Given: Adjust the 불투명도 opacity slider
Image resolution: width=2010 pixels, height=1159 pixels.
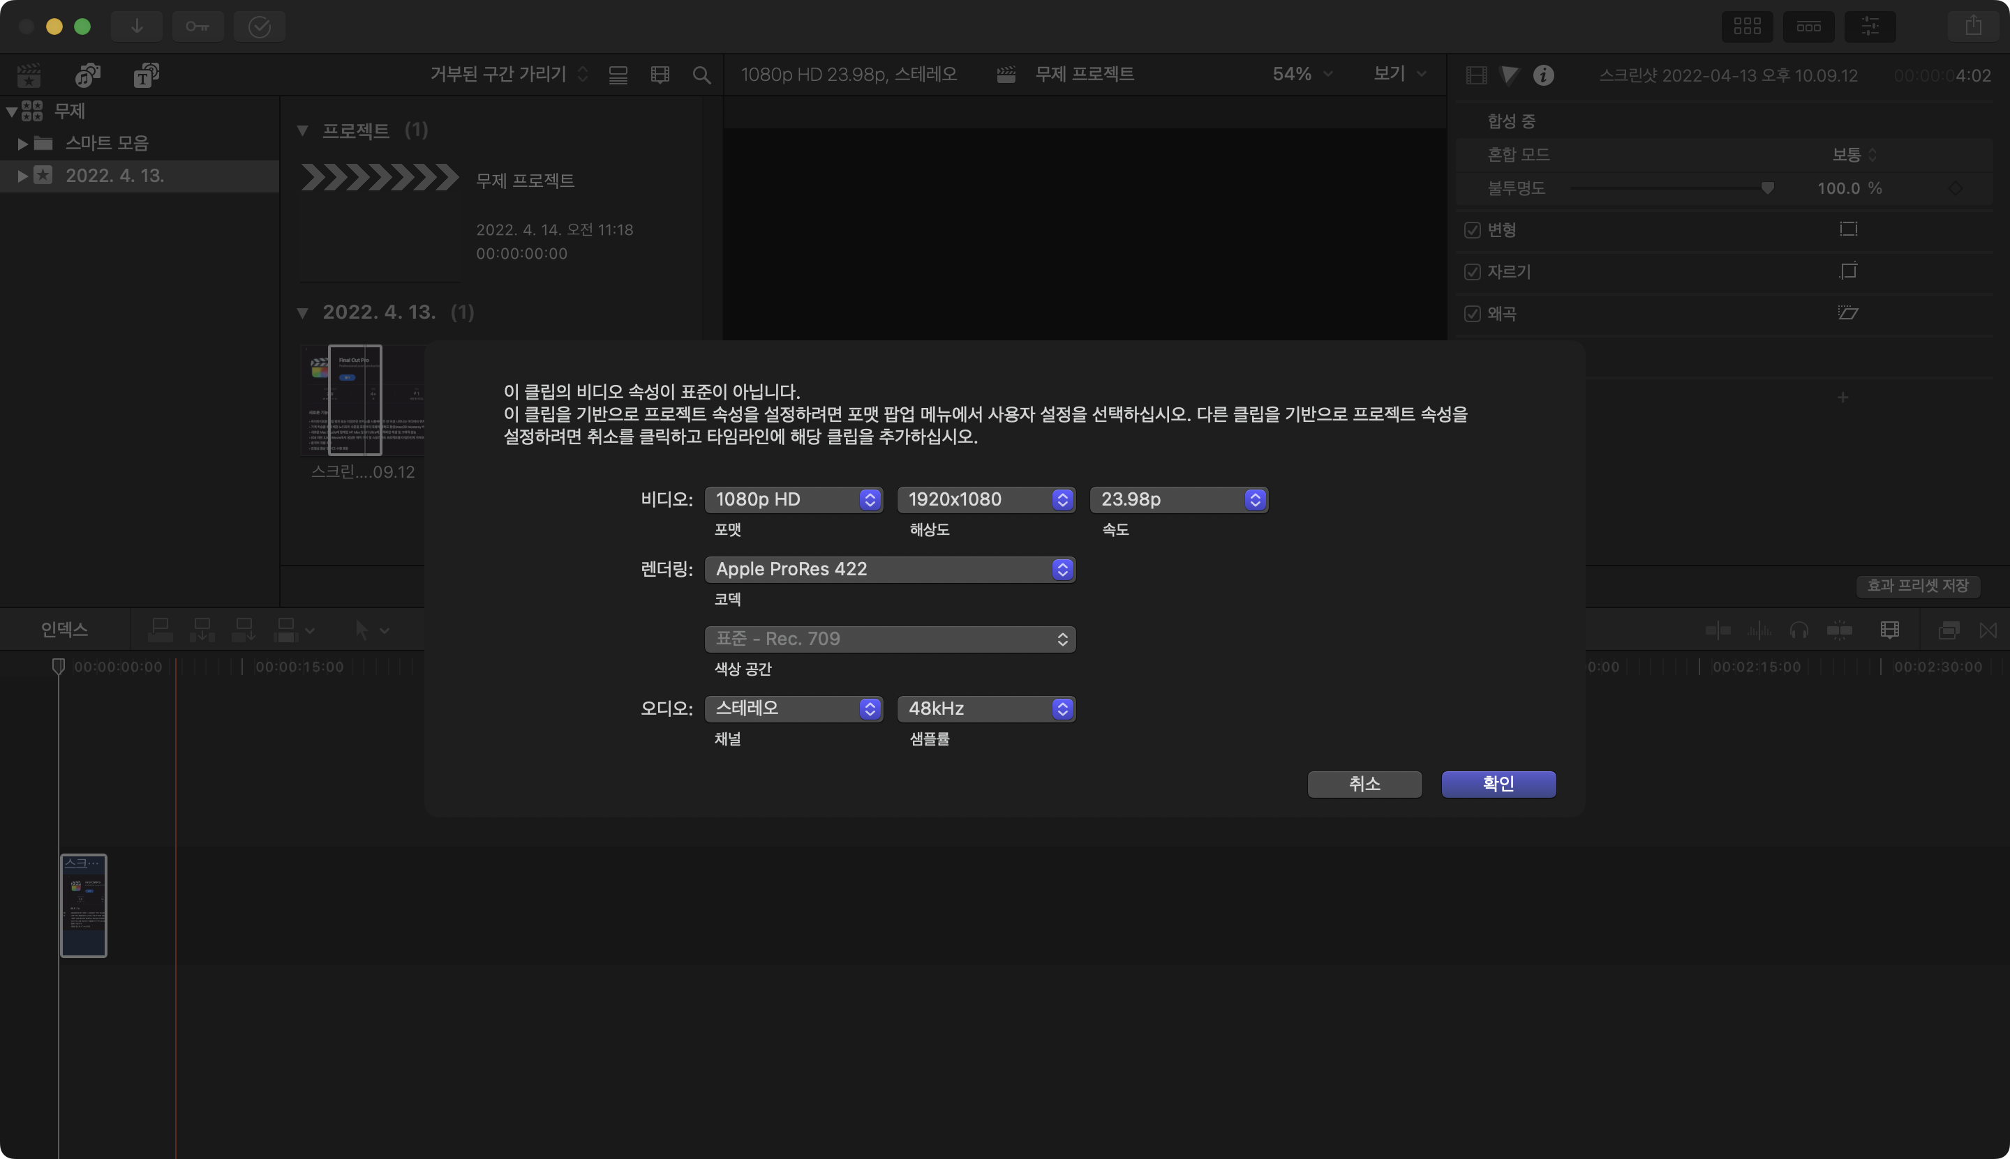Looking at the screenshot, I should coord(1767,189).
